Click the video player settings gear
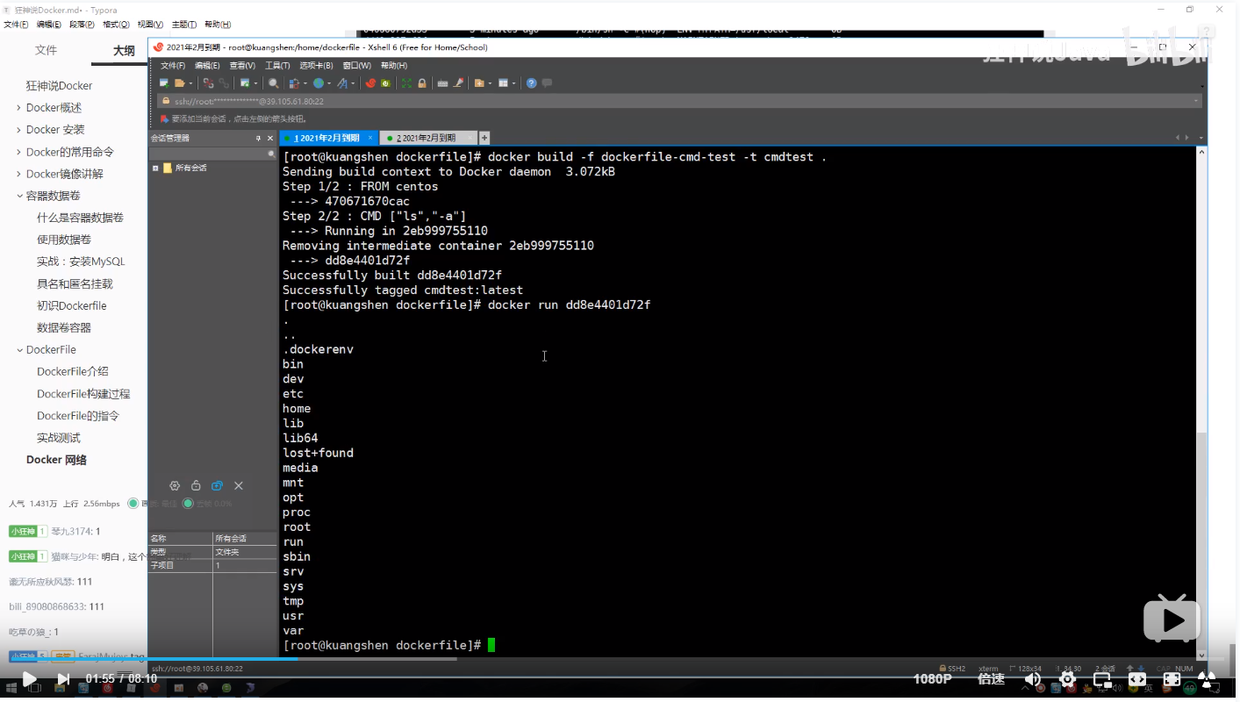 coord(1068,679)
